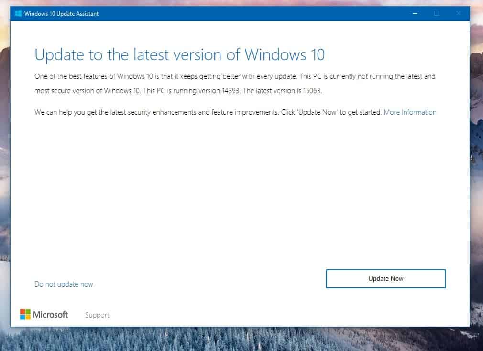Click the Update to the latest version heading
The width and height of the screenshot is (483, 351).
coord(180,55)
